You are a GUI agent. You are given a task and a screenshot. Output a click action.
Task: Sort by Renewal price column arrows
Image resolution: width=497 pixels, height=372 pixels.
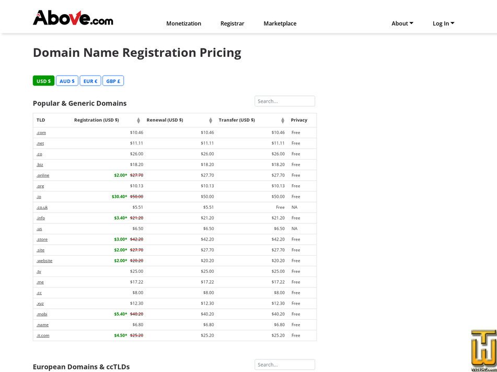tap(211, 121)
